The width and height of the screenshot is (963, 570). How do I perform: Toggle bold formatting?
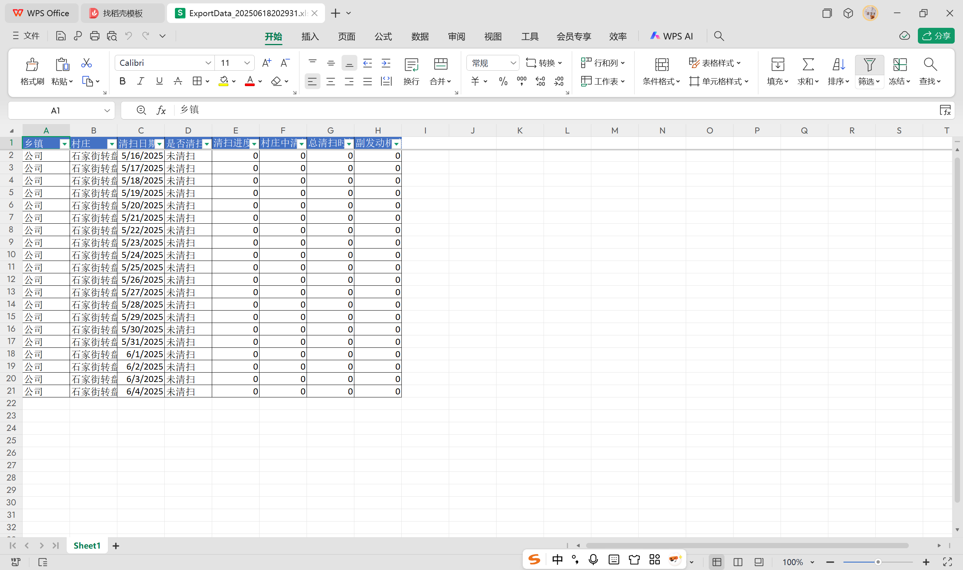[x=122, y=81]
